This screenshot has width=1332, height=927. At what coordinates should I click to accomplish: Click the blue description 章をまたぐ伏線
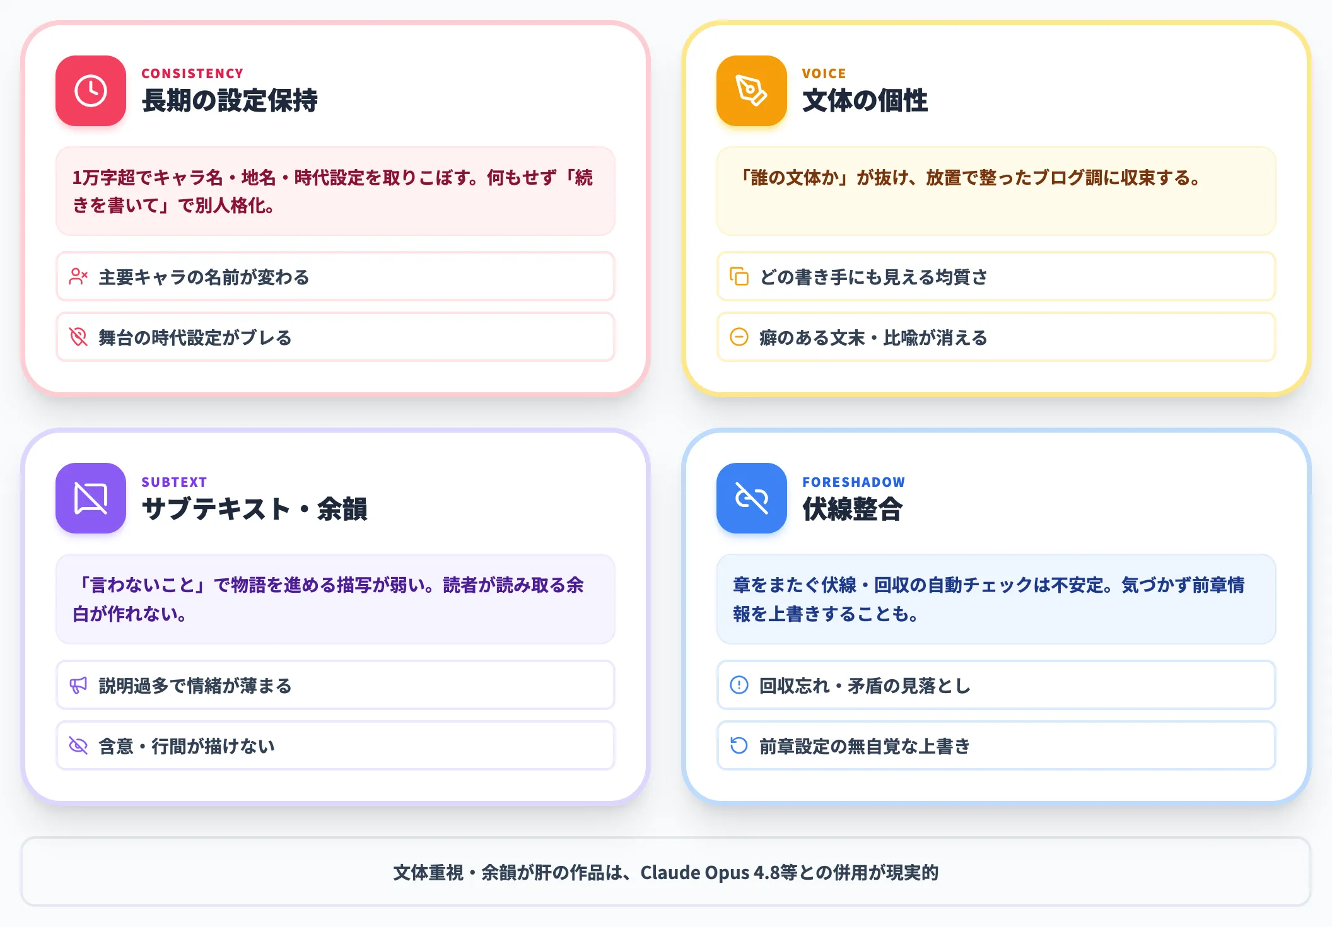[996, 599]
